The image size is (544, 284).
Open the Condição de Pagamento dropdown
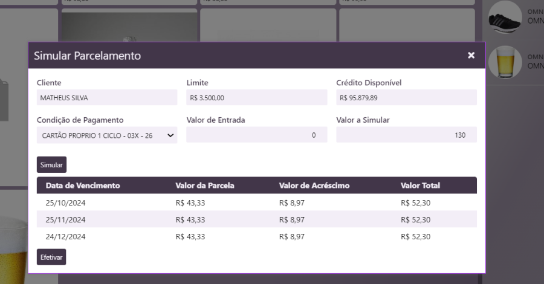coord(106,135)
